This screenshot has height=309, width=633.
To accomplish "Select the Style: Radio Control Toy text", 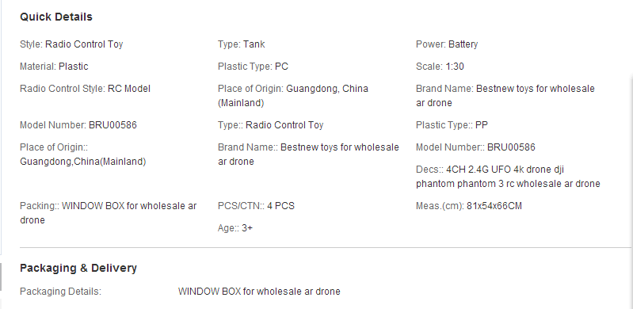I will pyautogui.click(x=71, y=44).
